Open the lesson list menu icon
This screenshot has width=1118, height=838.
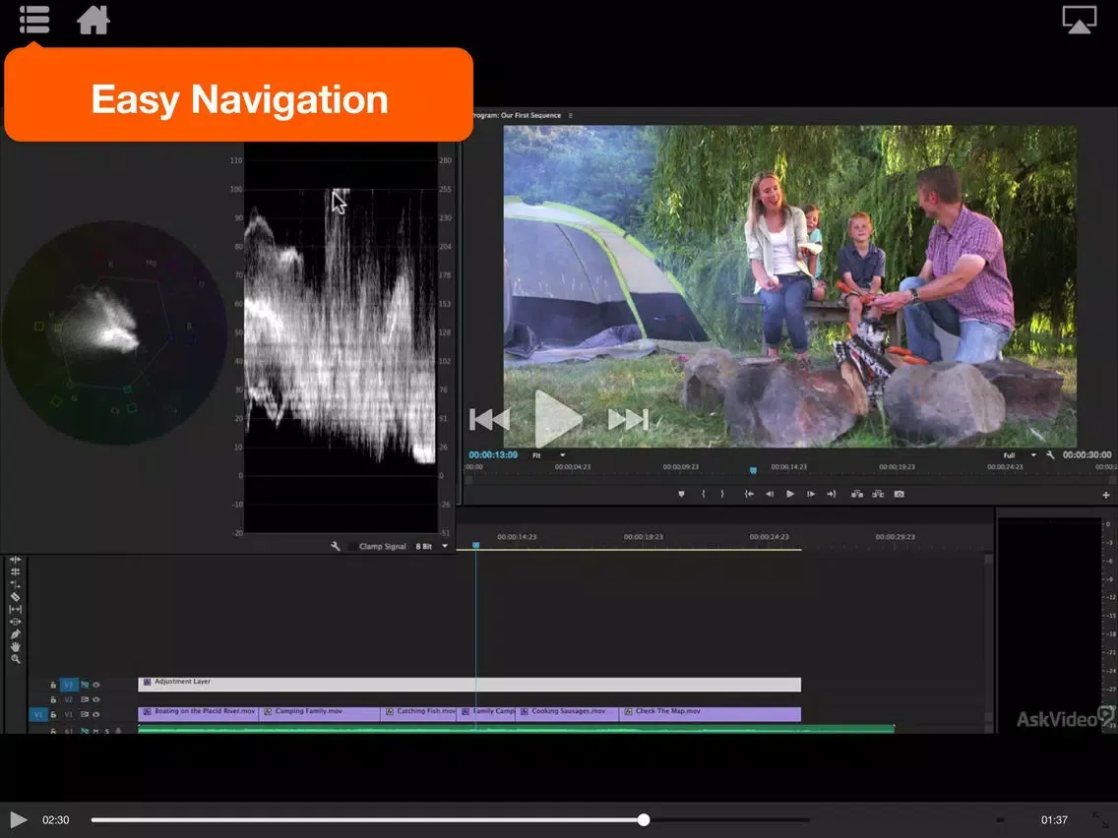[33, 20]
